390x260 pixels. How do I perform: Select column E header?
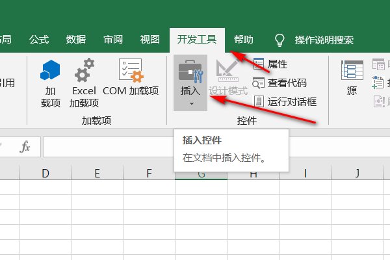tap(97, 173)
